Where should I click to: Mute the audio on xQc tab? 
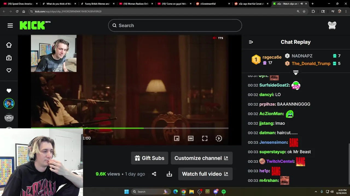click(302, 4)
